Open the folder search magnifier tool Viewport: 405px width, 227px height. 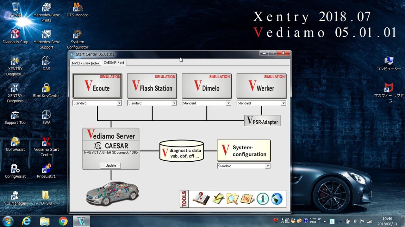[x=232, y=199]
